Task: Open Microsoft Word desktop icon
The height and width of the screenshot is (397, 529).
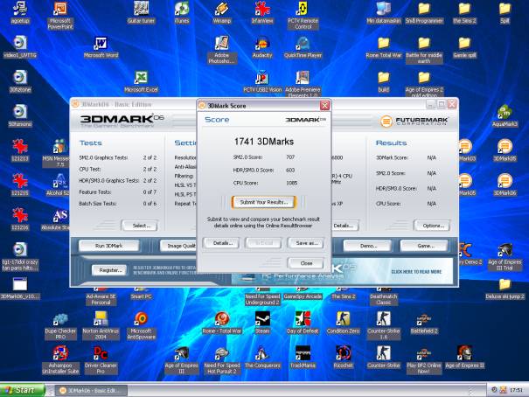Action: click(101, 47)
